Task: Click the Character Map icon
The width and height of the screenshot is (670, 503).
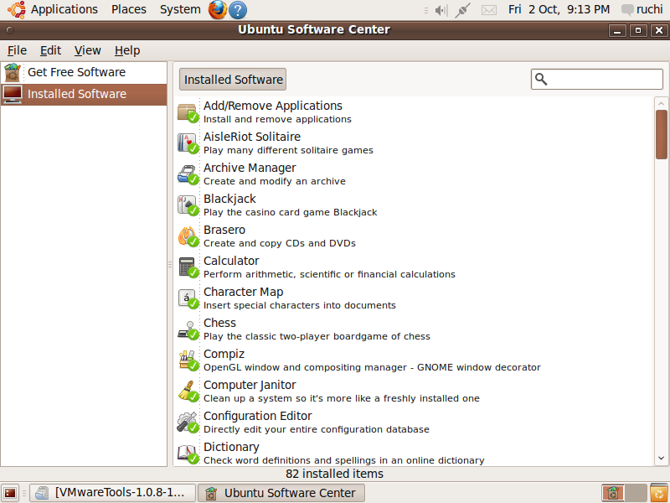Action: point(188,298)
